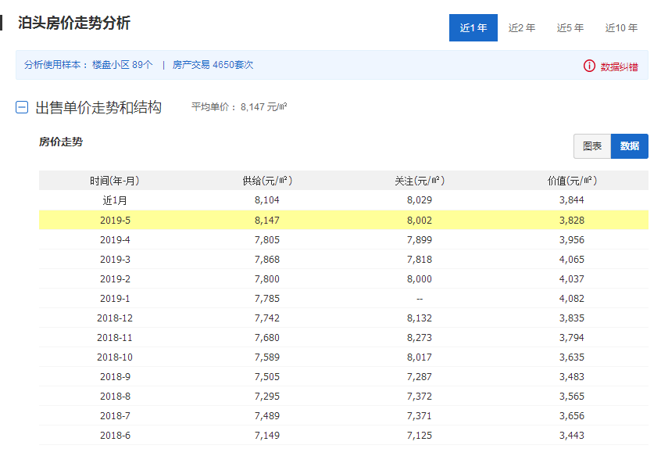Click the 泊头房价走势分析 page title
Screen dimensions: 661x456
tap(73, 23)
